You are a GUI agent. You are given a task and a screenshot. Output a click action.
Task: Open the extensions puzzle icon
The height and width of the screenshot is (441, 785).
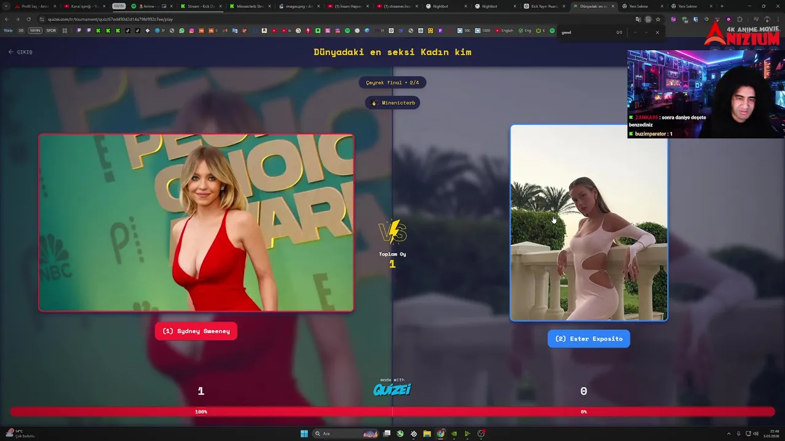(740, 19)
